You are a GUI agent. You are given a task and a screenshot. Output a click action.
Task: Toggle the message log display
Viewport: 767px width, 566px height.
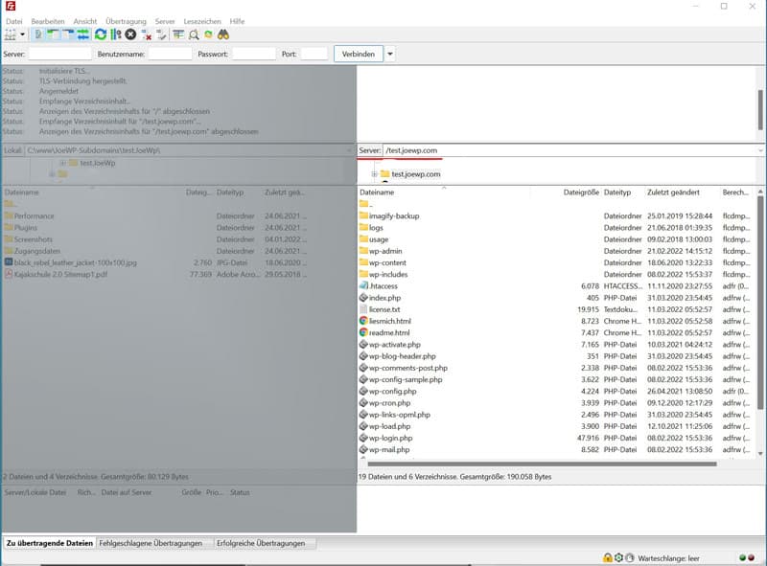click(38, 34)
